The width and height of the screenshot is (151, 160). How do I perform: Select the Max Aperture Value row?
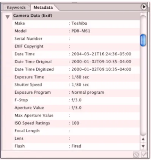[76, 116]
